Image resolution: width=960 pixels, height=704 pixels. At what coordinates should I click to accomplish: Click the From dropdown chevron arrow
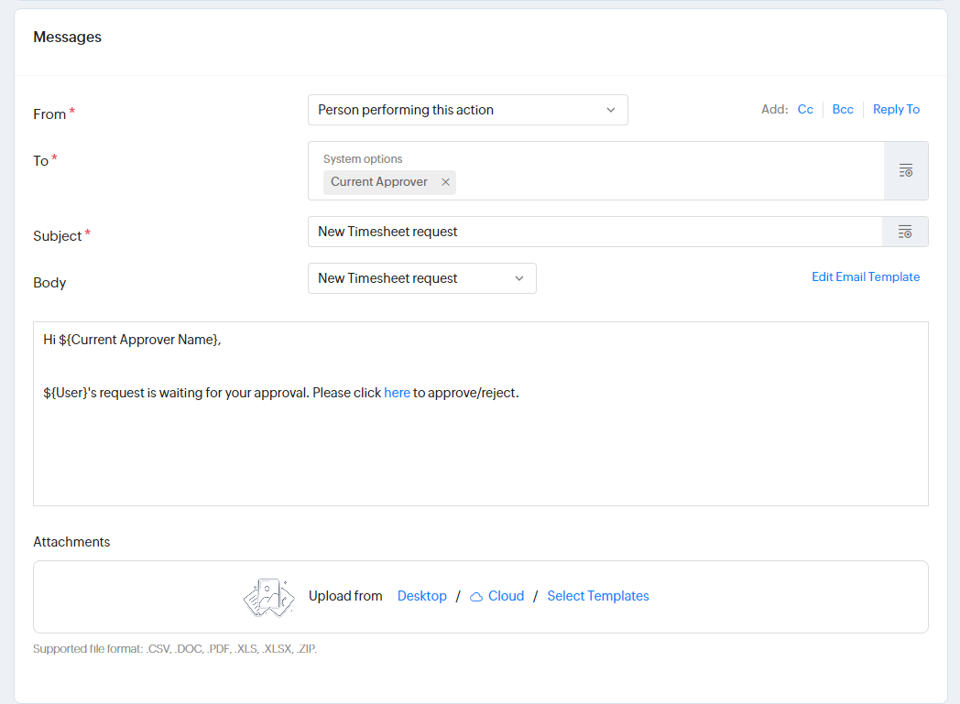(611, 110)
